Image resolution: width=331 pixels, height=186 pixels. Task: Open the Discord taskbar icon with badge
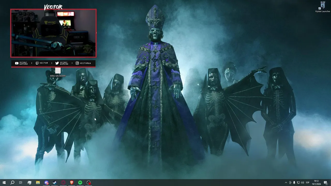46,183
